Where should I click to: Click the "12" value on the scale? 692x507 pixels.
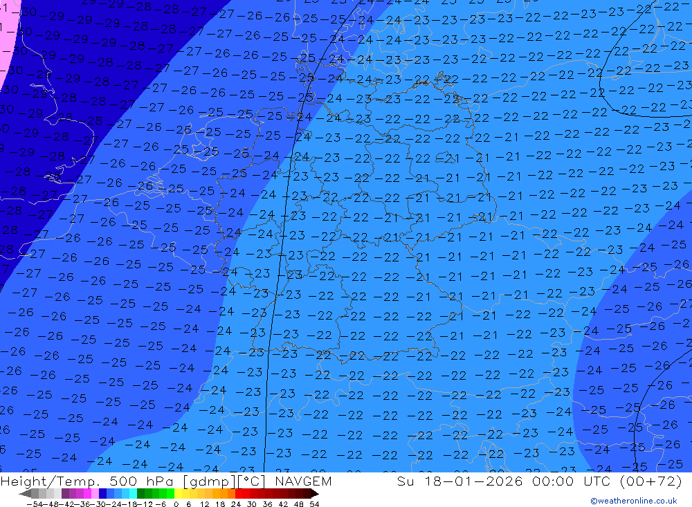[x=205, y=504]
